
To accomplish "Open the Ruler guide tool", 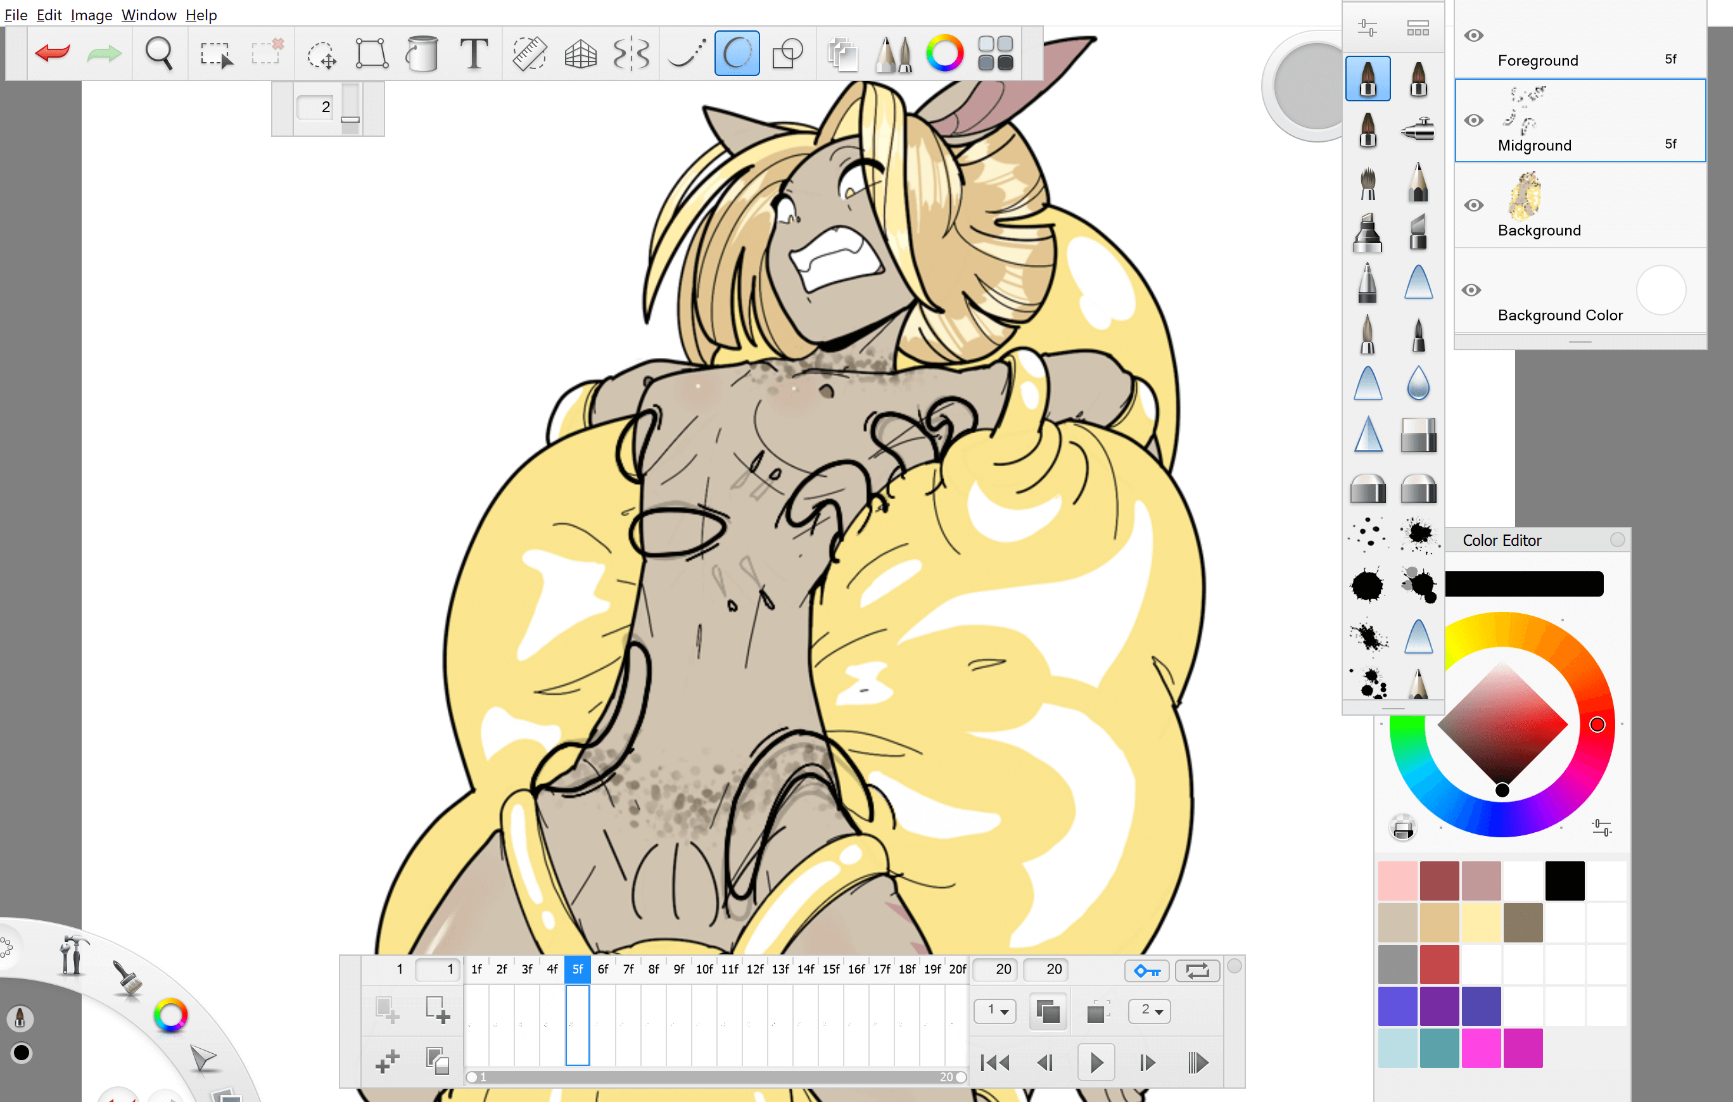I will tap(529, 54).
